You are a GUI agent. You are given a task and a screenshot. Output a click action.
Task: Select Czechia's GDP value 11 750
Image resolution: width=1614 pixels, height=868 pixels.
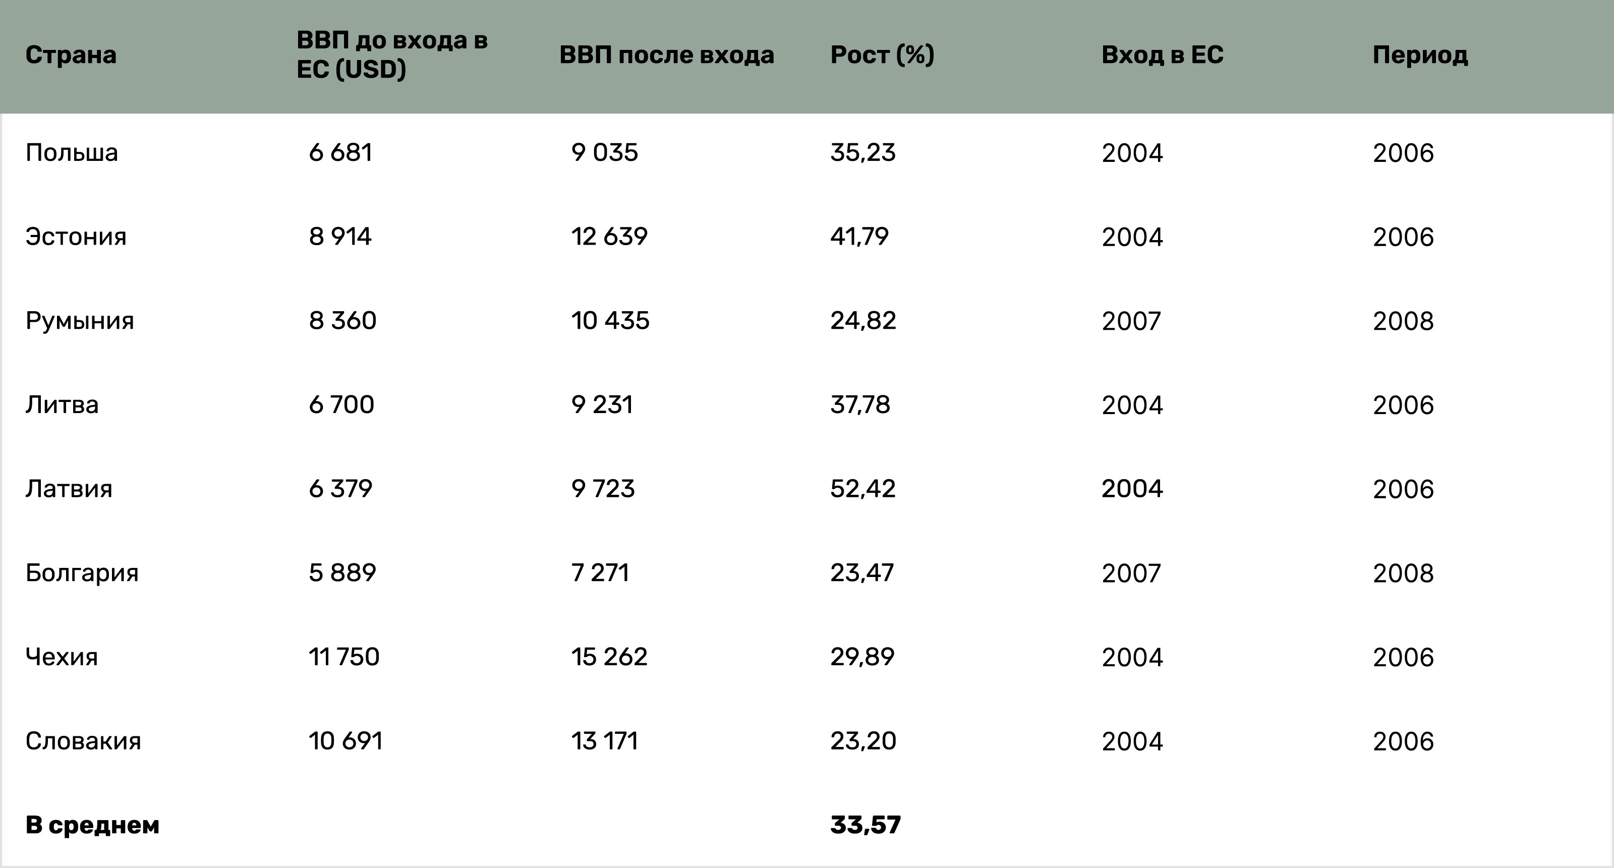[x=344, y=657]
